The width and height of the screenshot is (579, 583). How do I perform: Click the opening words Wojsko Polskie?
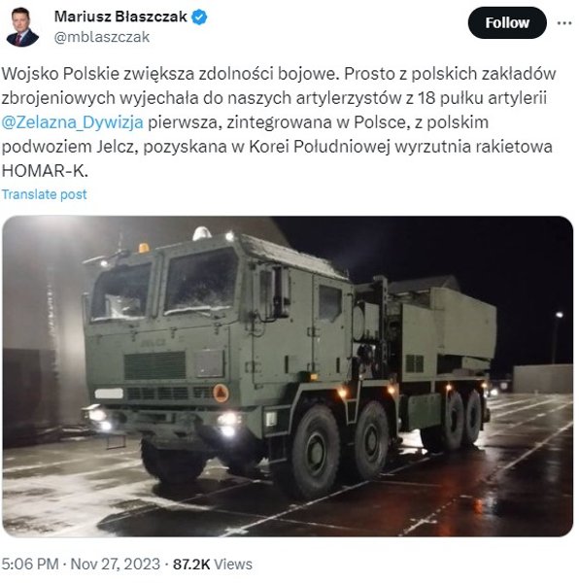(60, 74)
